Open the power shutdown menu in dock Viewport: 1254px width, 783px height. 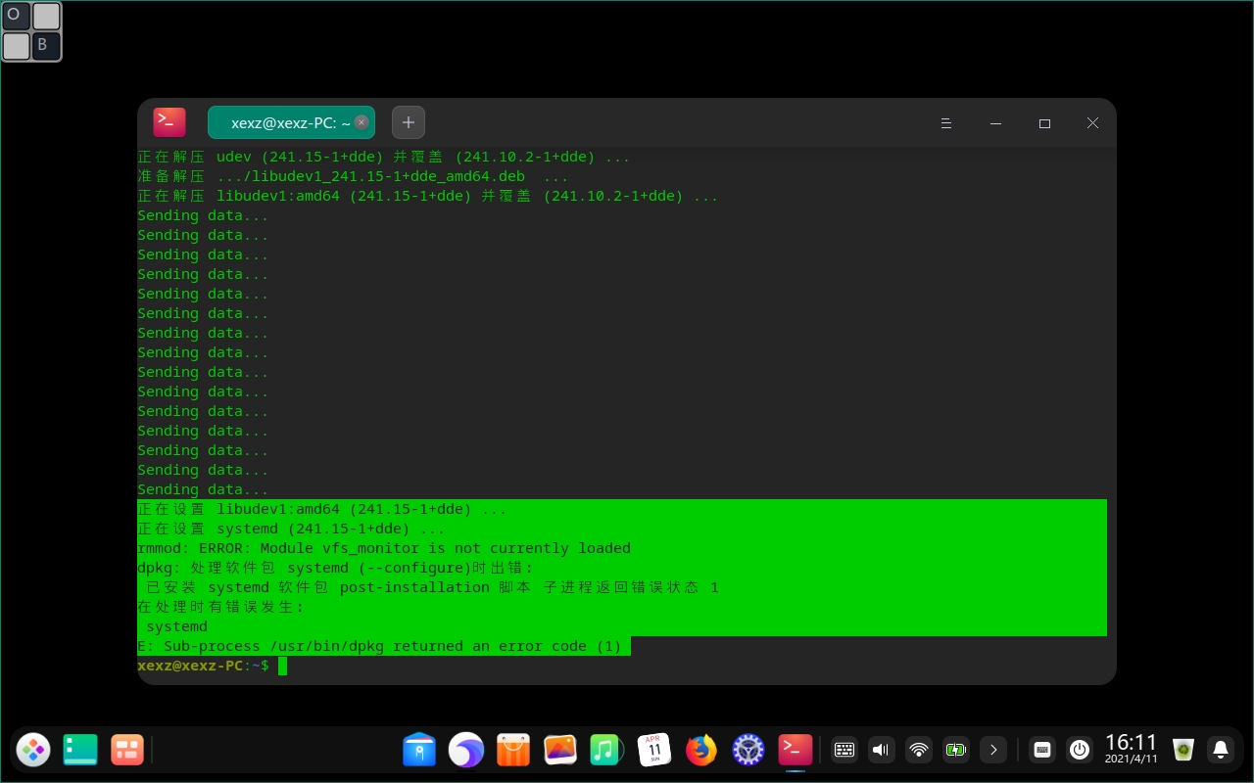[x=1080, y=750]
